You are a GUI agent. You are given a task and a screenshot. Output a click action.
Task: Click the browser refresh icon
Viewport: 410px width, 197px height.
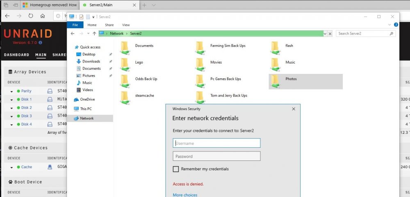31,16
